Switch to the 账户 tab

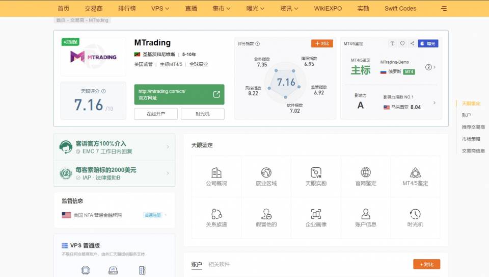(x=197, y=264)
